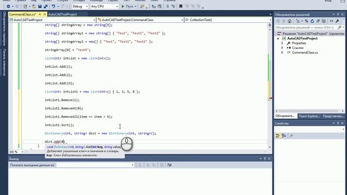This screenshot has height=195, width=347.
Task: Click the Find in Files toolbar icon
Action: 142,6
